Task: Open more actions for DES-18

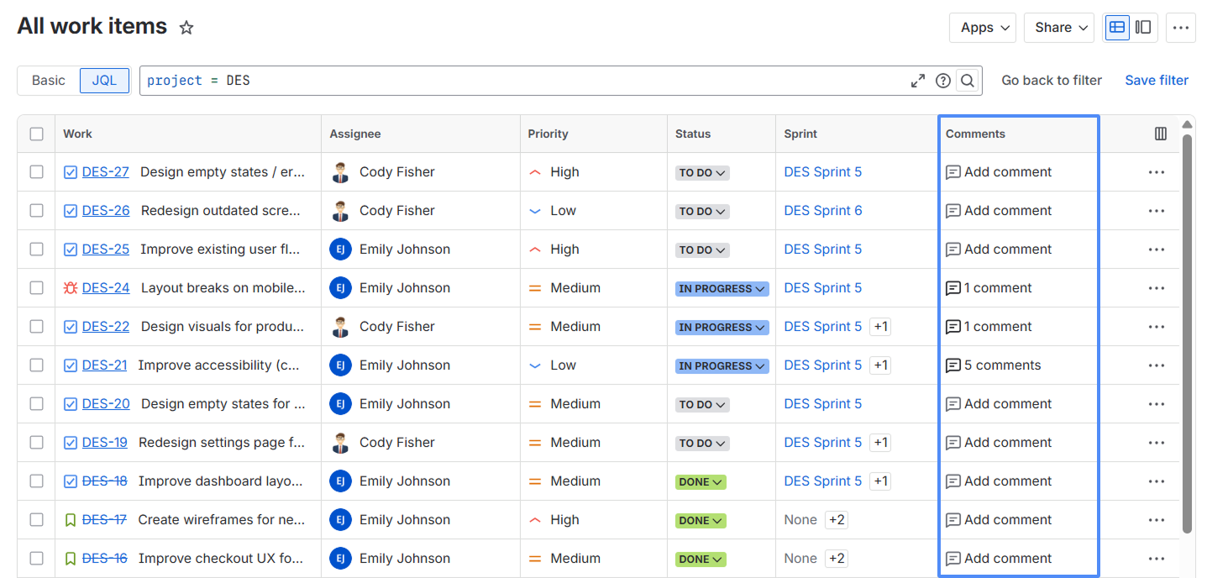Action: coord(1157,481)
